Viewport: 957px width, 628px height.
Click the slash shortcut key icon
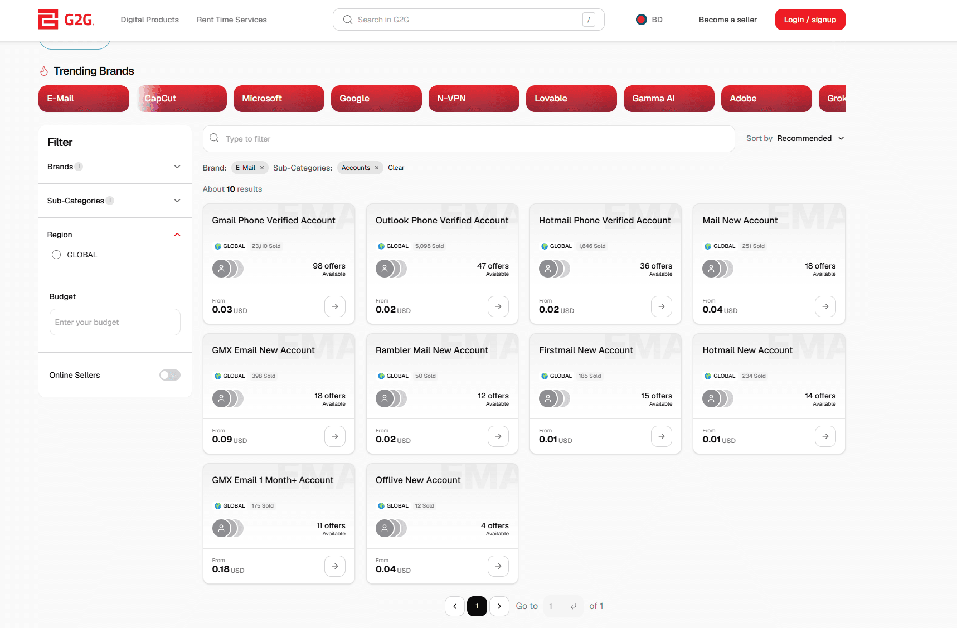(x=589, y=20)
